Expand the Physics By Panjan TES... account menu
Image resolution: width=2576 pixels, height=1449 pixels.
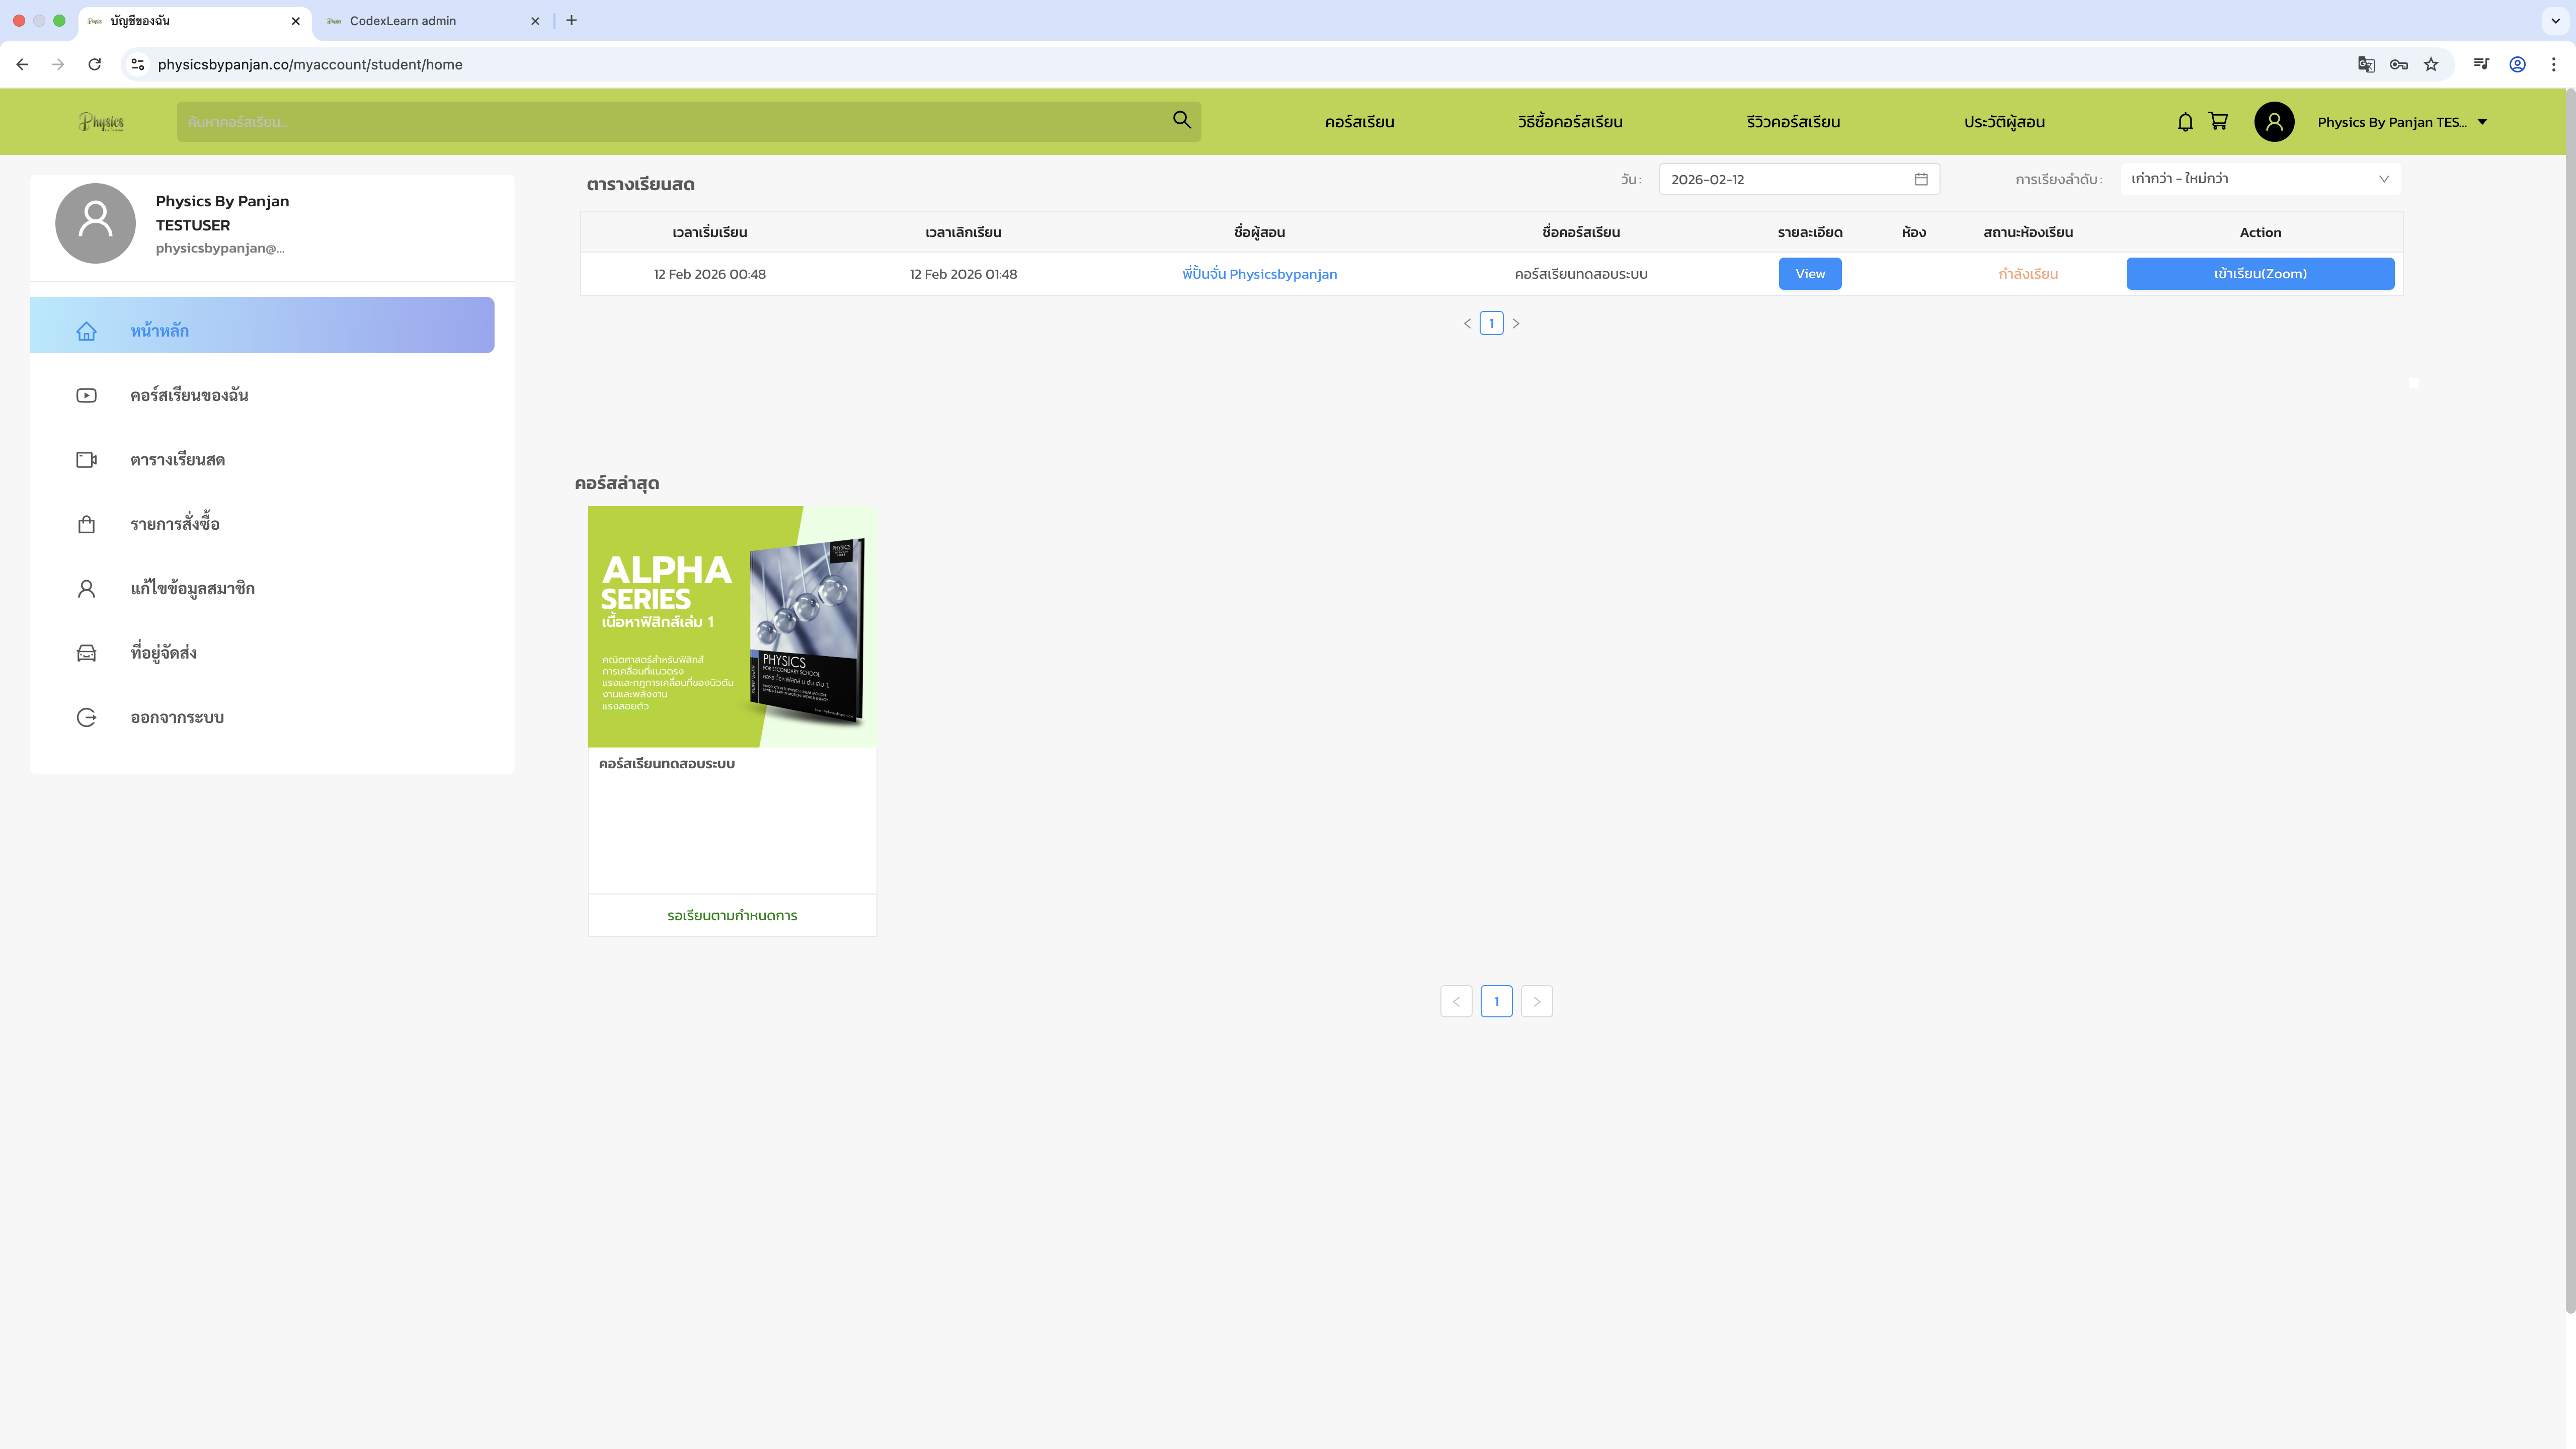[x=2402, y=122]
